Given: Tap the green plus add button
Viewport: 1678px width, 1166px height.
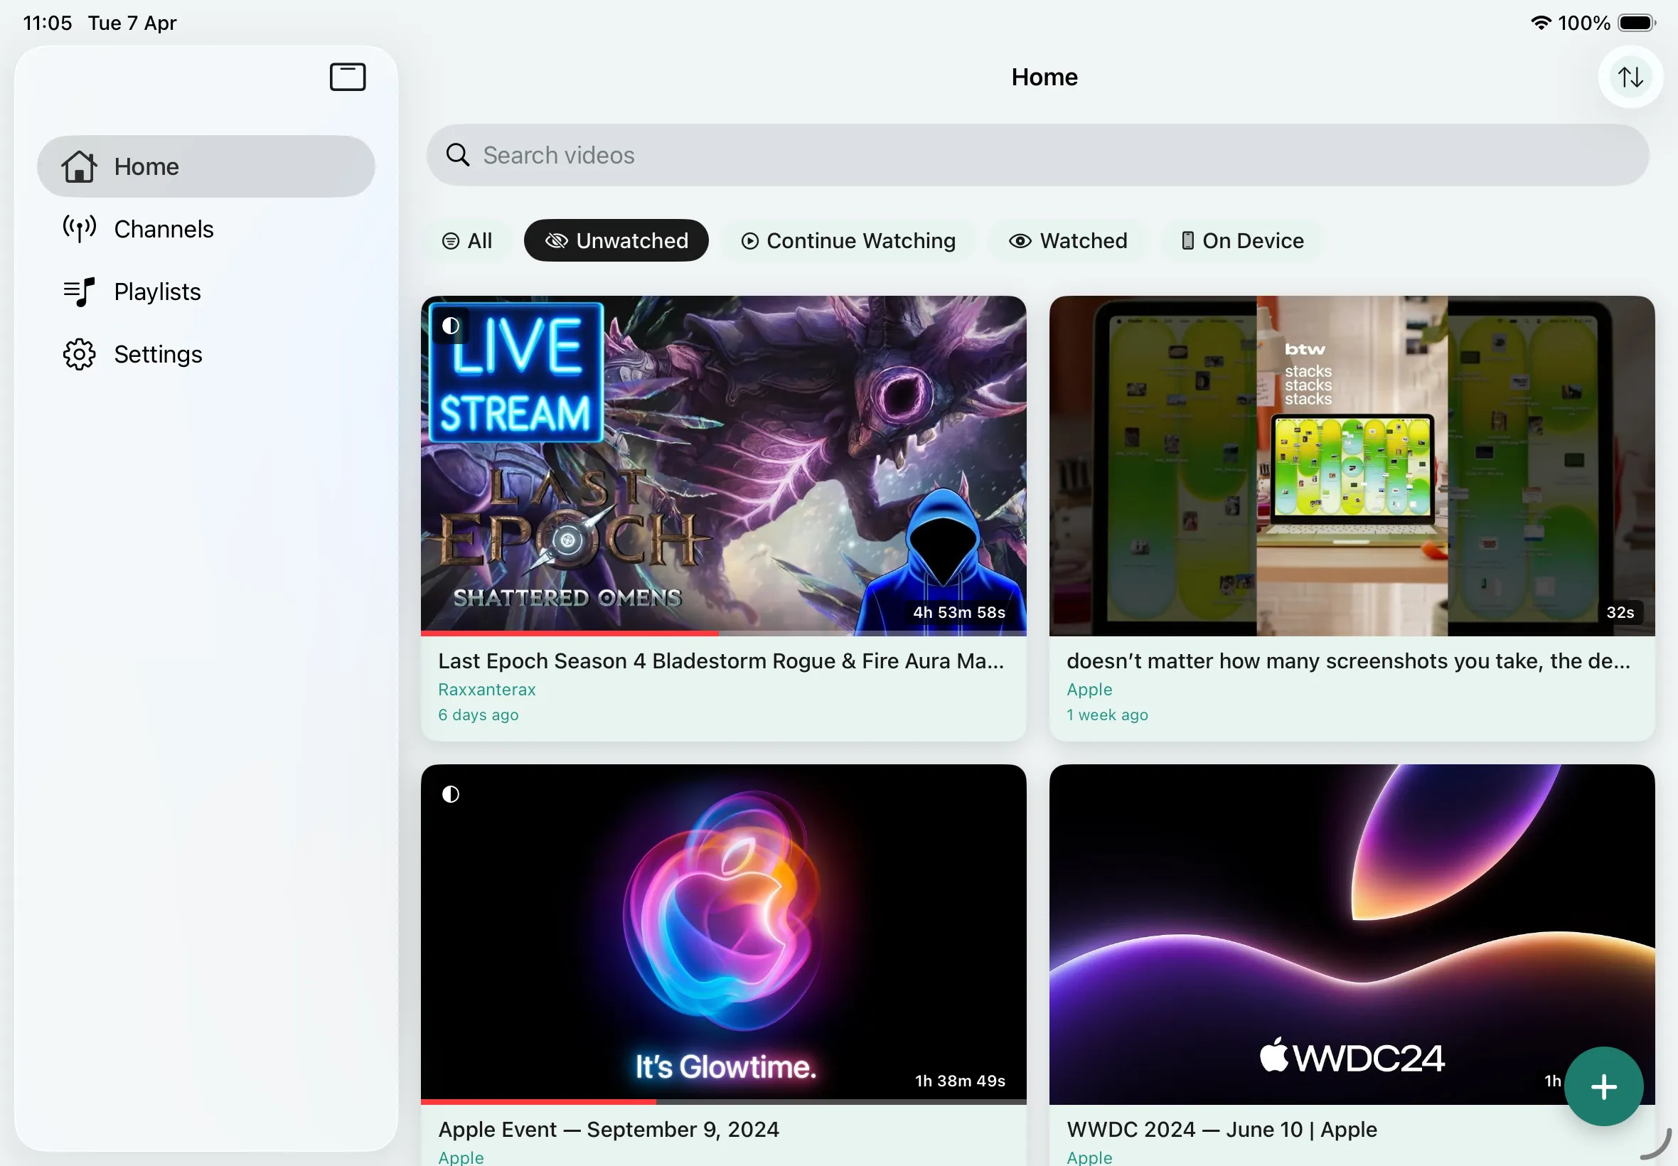Looking at the screenshot, I should click(1603, 1086).
